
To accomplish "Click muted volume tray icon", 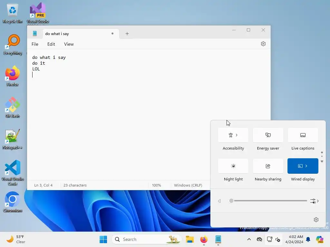I will click(277, 239).
